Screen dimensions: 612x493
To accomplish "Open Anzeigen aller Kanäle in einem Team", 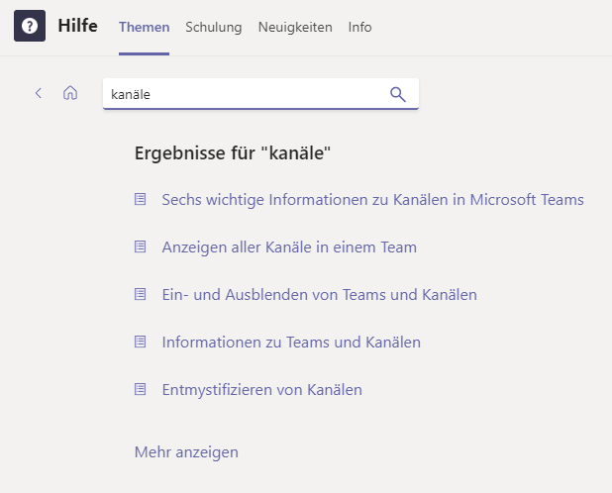I will click(289, 247).
